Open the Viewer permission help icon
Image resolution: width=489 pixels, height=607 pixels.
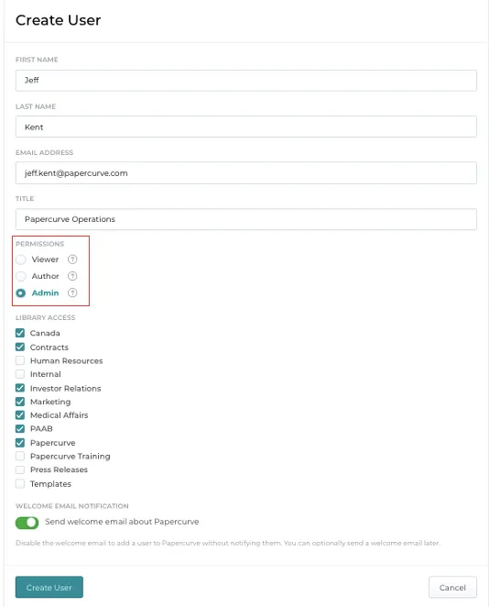point(72,259)
